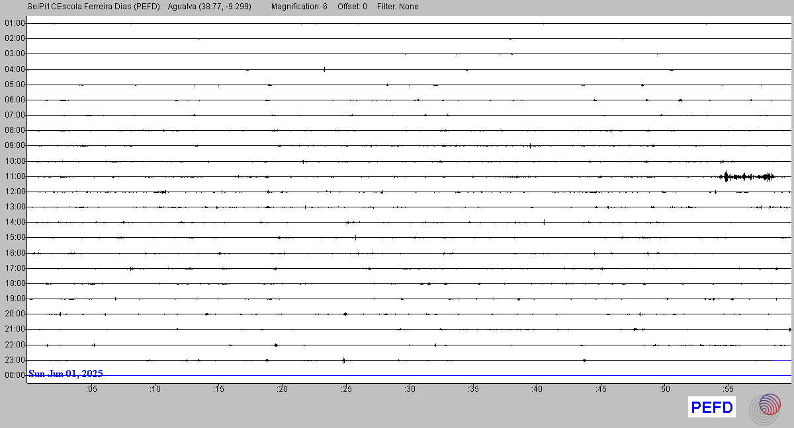Click the 21:00 hour label

click(x=15, y=329)
